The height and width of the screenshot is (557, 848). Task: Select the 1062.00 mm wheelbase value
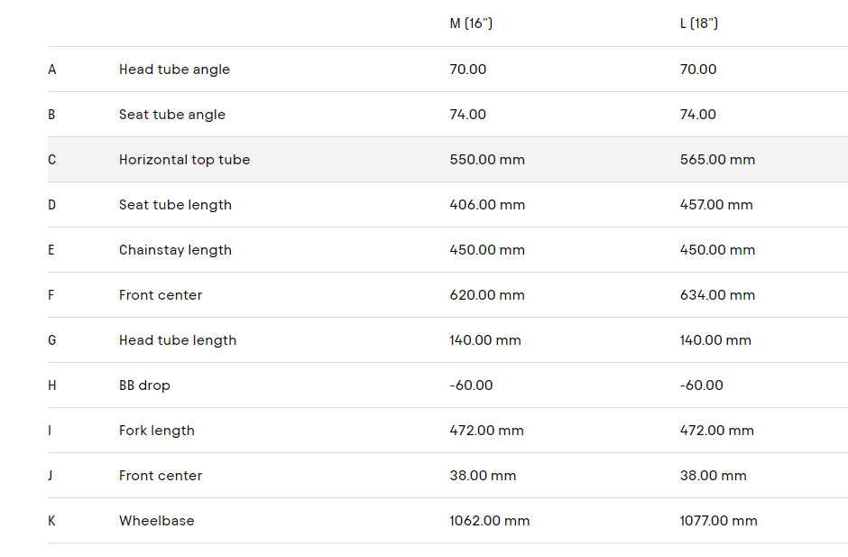click(490, 521)
